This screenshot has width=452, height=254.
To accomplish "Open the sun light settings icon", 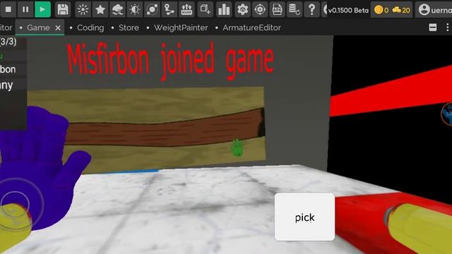I will [83, 9].
